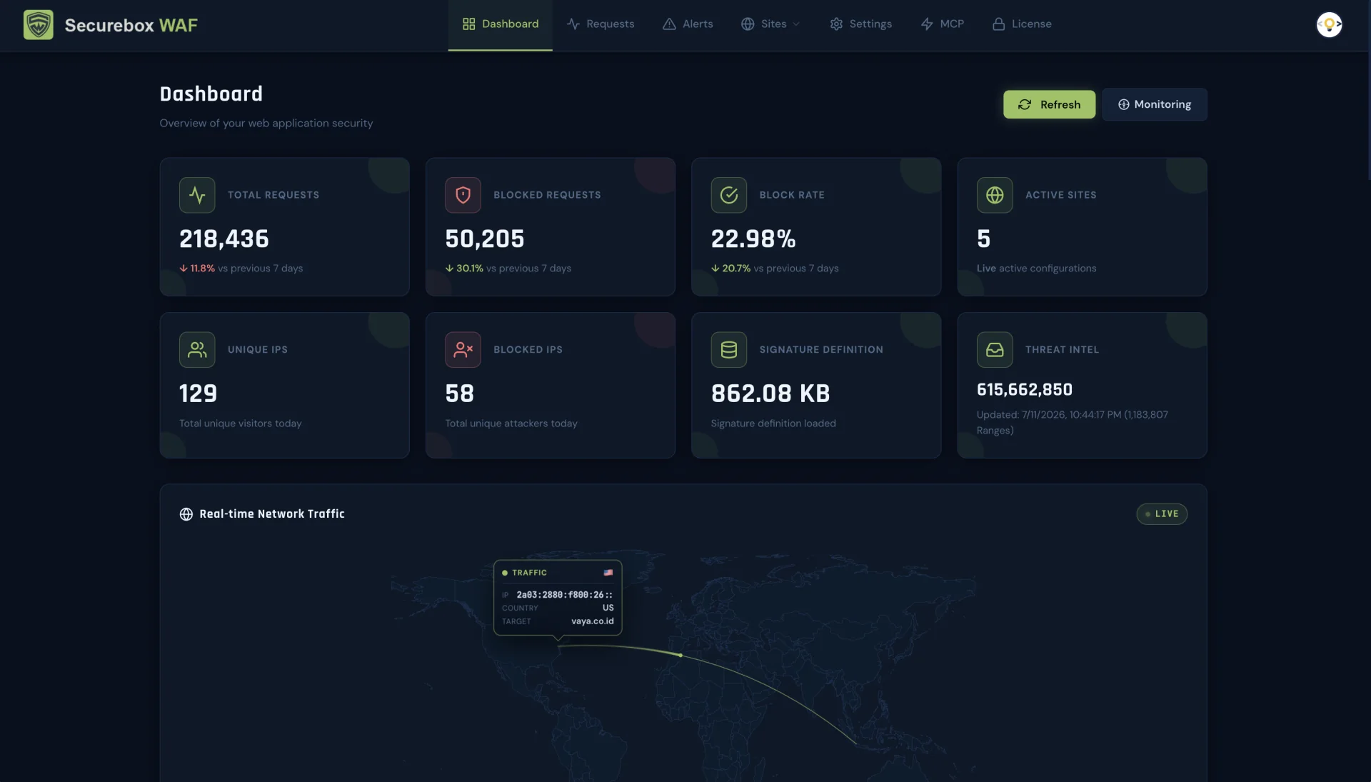Click the 129 unique IPs value
The image size is (1371, 782).
(198, 393)
